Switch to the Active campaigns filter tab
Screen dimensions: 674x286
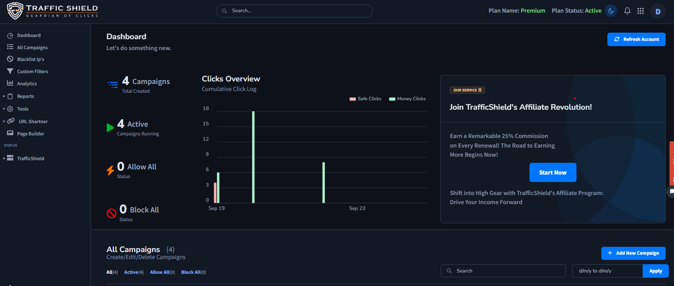(134, 273)
